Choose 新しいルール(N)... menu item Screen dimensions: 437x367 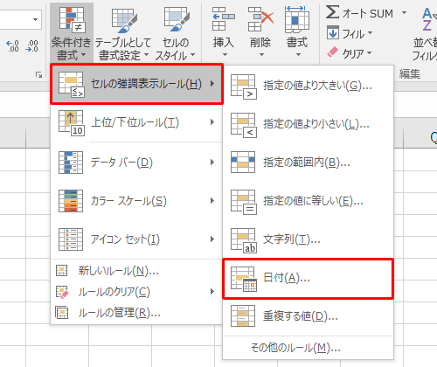tap(136, 271)
